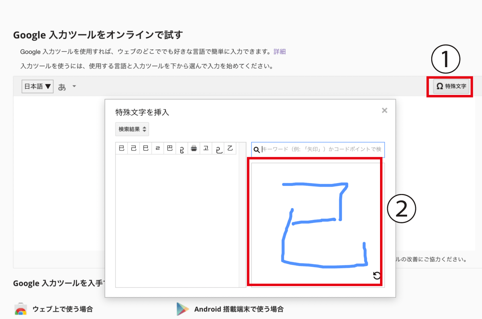Image resolution: width=482 pixels, height=319 pixels.
Task: Open the Ω 特殊文字 special characters button
Action: (451, 86)
